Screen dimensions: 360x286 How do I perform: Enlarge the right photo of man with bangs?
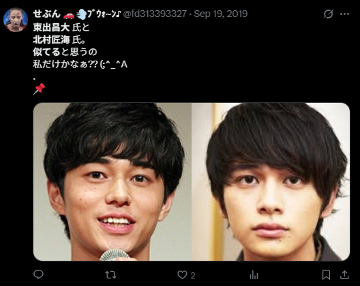271,182
